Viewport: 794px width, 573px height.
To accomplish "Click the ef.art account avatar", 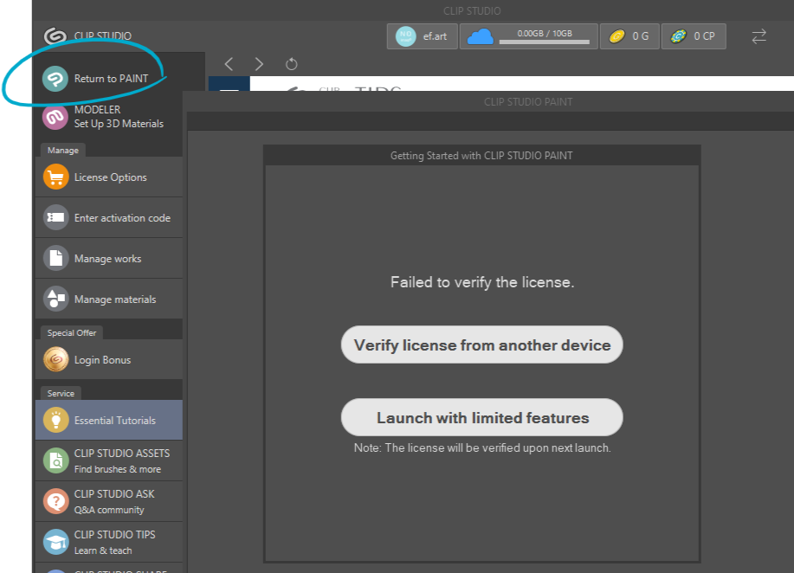I will tap(405, 36).
